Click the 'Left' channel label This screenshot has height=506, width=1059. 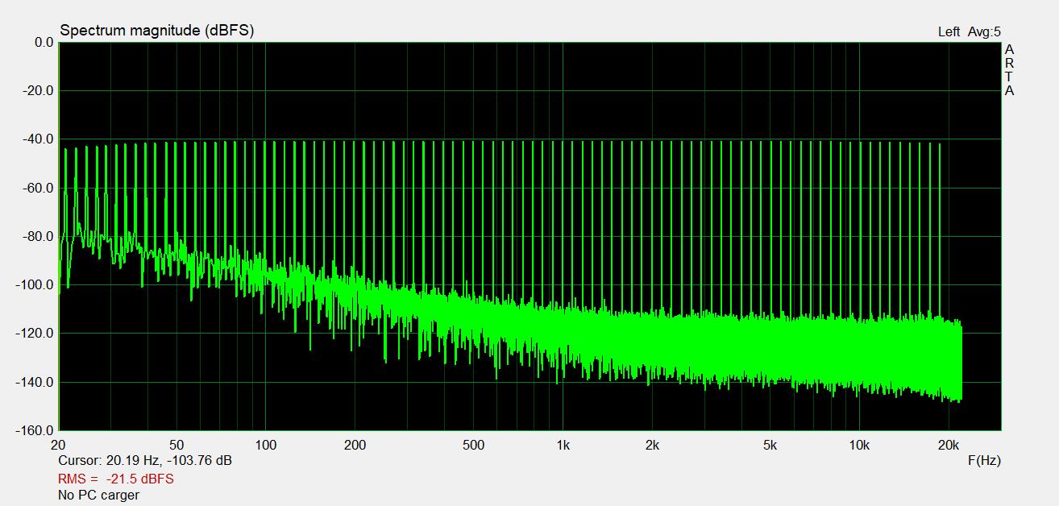tap(949, 32)
